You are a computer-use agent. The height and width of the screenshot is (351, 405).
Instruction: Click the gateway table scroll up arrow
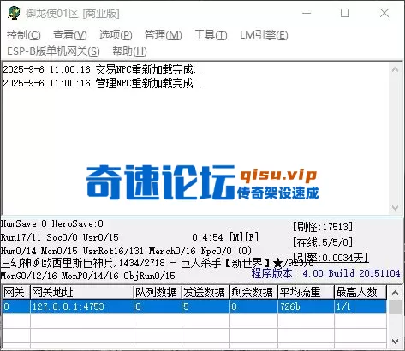coord(395,293)
